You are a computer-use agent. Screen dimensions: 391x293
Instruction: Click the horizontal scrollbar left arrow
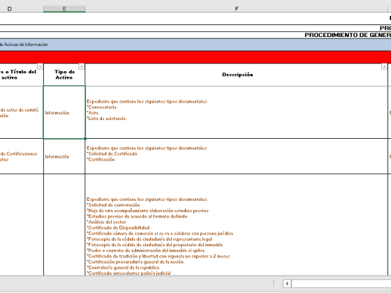click(287, 283)
